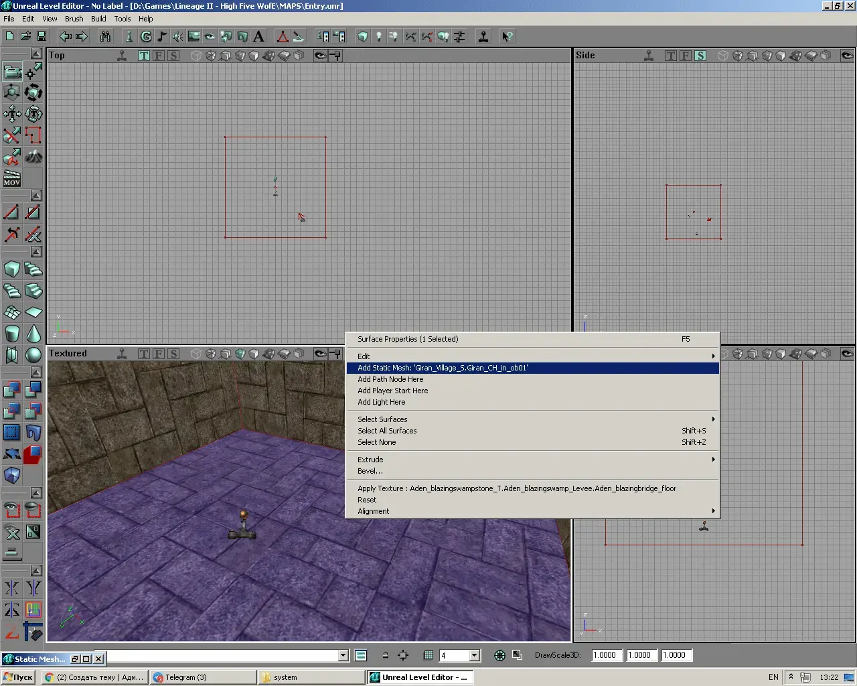The height and width of the screenshot is (686, 857).
Task: Select the Brush Clipping tool
Action: coord(12,135)
